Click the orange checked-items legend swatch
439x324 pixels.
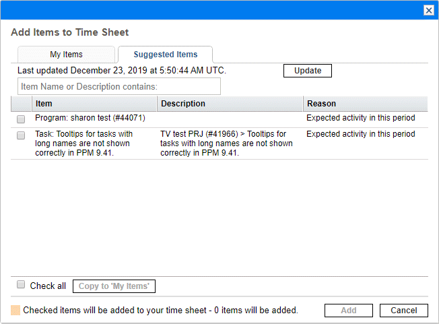(x=15, y=311)
